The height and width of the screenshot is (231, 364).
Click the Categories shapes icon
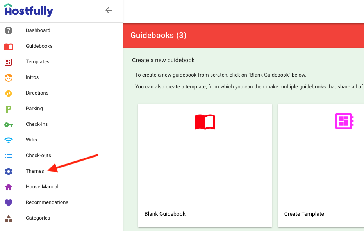(9, 218)
